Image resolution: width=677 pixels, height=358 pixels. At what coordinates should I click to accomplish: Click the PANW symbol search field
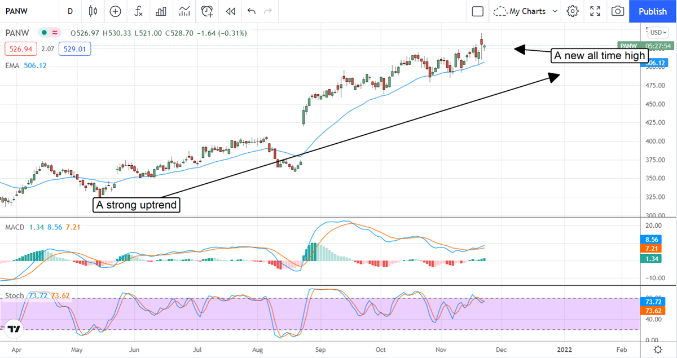(23, 11)
